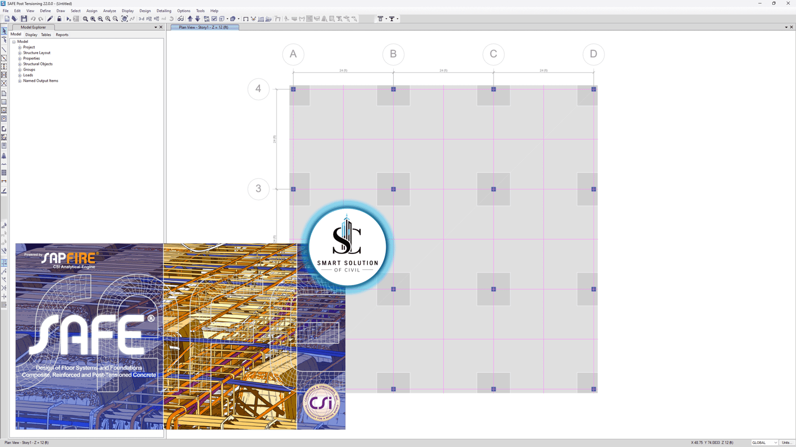
Task: Switch to the Reports tab in Model Explorer
Action: 62,35
